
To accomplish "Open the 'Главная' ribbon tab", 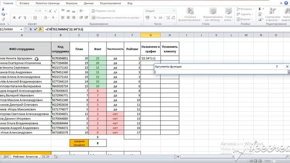I will 8,3.
